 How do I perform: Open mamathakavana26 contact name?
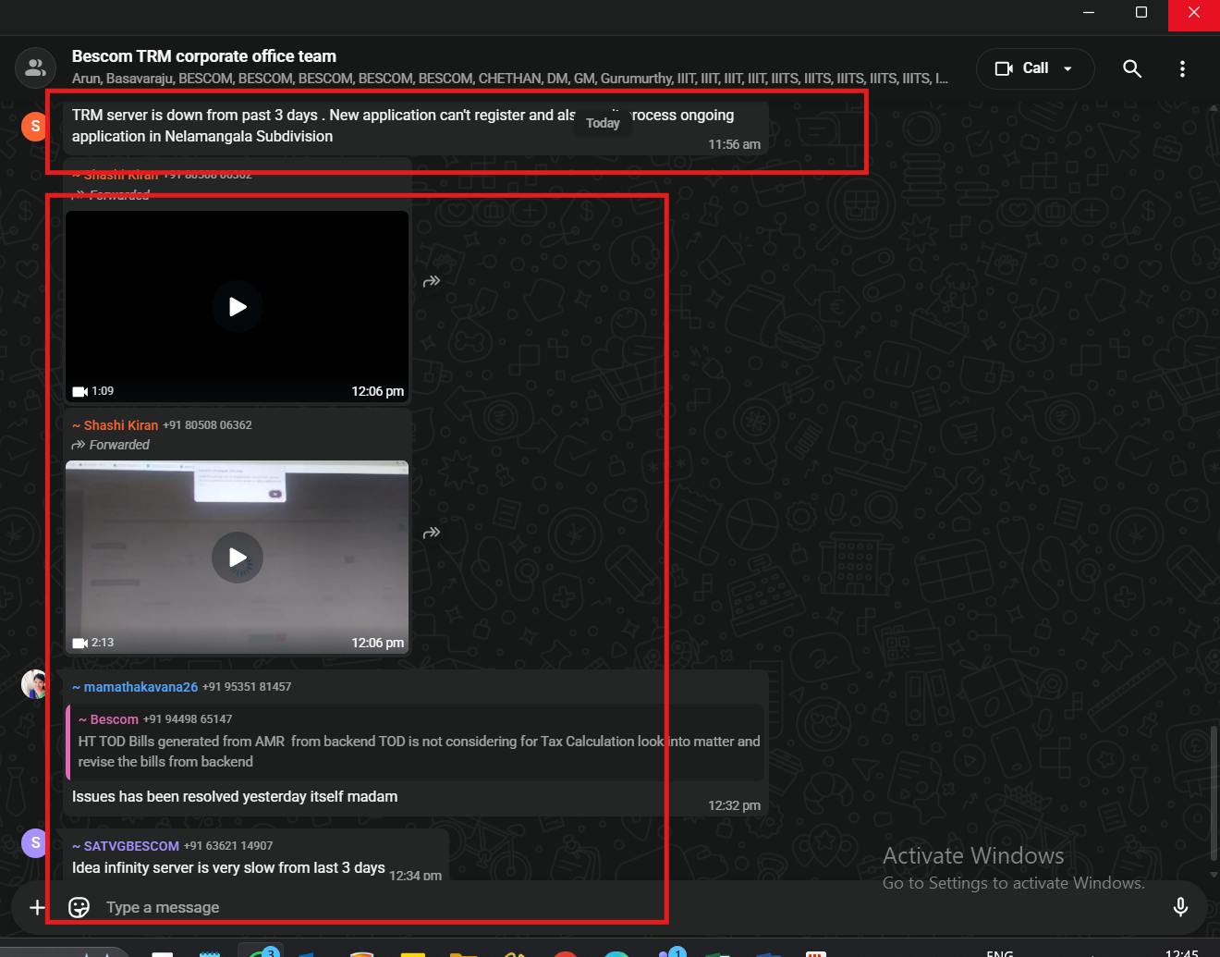(x=140, y=687)
